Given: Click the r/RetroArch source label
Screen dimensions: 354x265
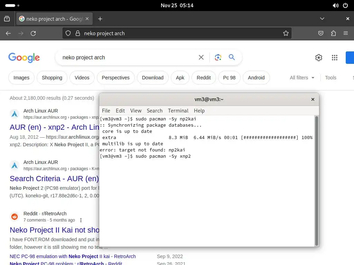Looking at the screenshot, I should (x=54, y=214).
